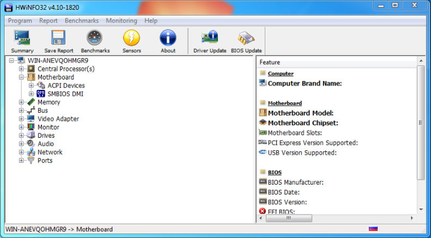This screenshot has height=238, width=431.
Task: Expand the Memory node
Action: [x=21, y=102]
